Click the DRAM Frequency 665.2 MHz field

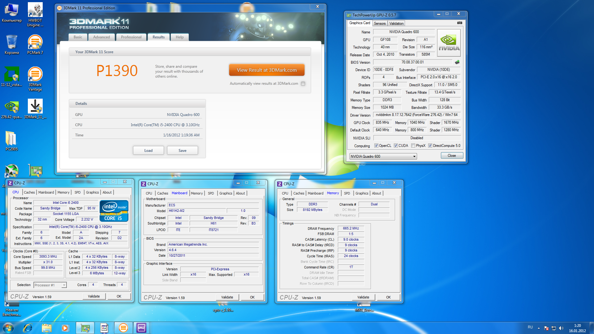[x=351, y=229]
